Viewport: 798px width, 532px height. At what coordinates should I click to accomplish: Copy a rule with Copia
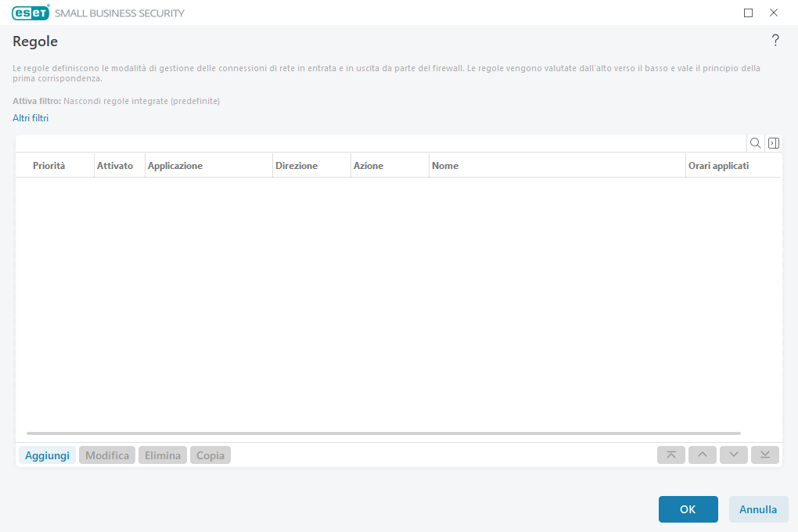coord(210,455)
